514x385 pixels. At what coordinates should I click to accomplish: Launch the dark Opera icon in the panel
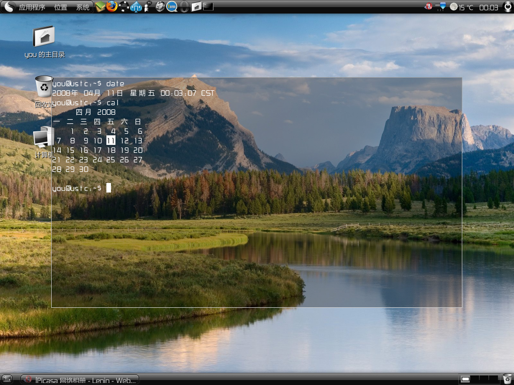click(x=184, y=7)
